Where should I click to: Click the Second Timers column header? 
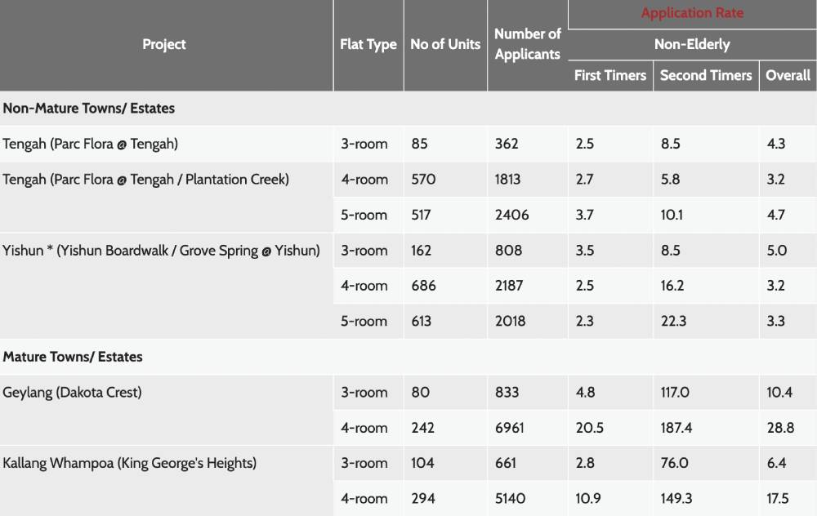(x=706, y=75)
